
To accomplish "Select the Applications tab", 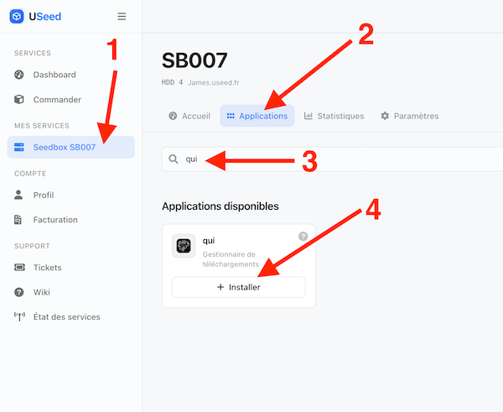I will [257, 116].
